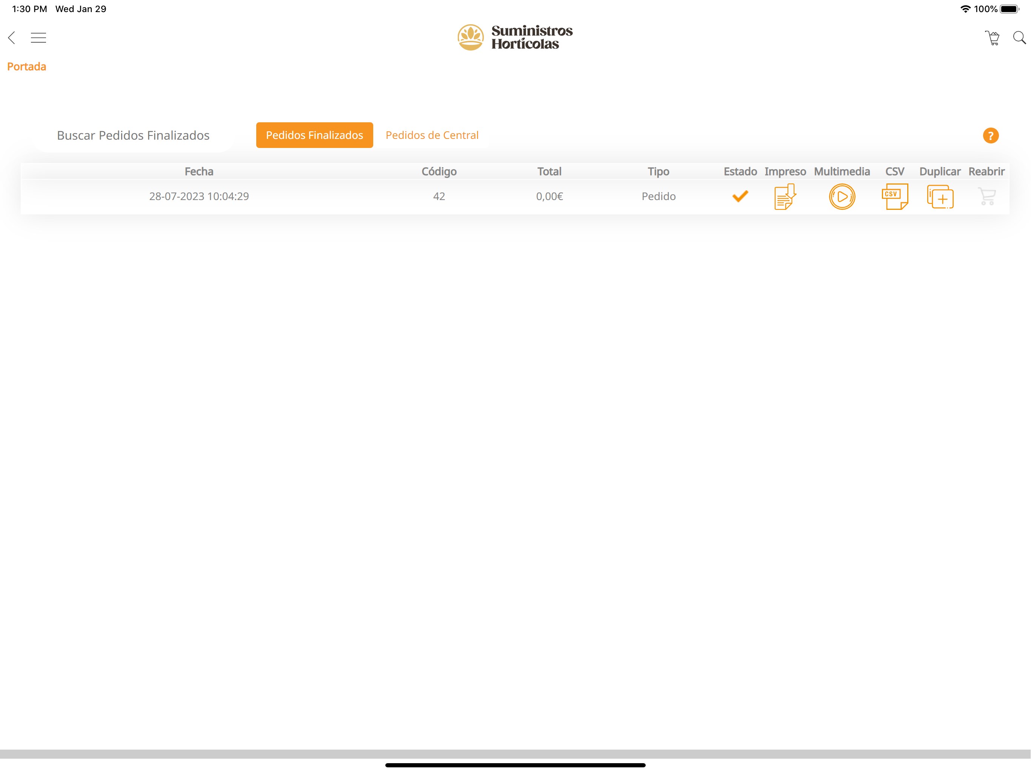Screen dimensions: 1031x773
Task: Play multimedia for order 42
Action: click(x=842, y=197)
